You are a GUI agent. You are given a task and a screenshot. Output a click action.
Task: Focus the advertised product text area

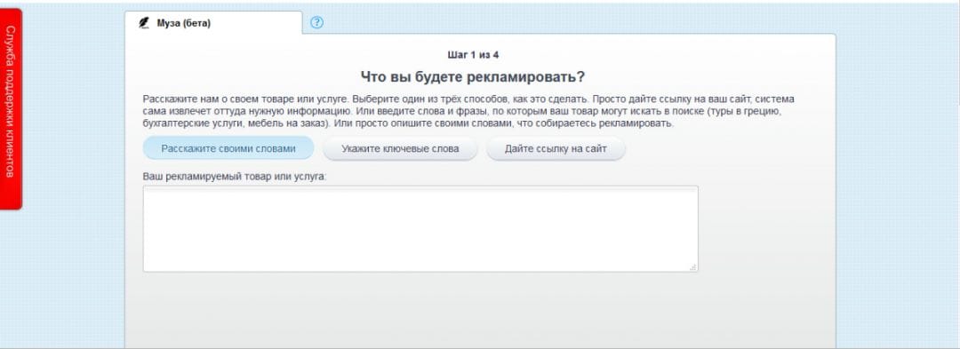point(420,228)
